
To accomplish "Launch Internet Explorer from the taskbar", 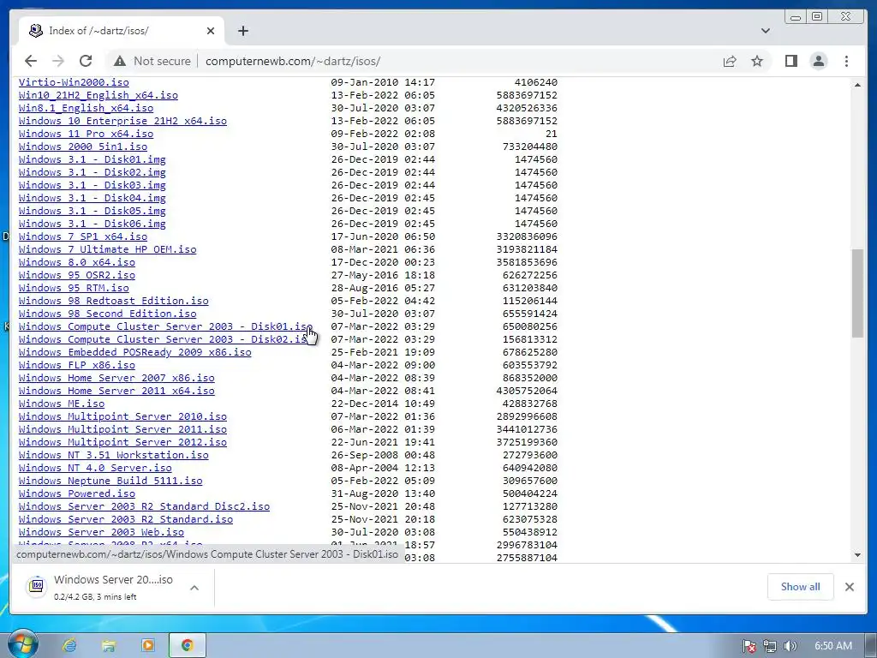I will pos(70,646).
